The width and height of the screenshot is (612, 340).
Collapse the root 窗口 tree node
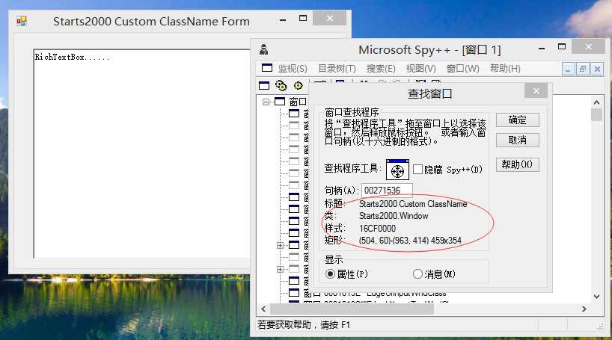pos(266,102)
